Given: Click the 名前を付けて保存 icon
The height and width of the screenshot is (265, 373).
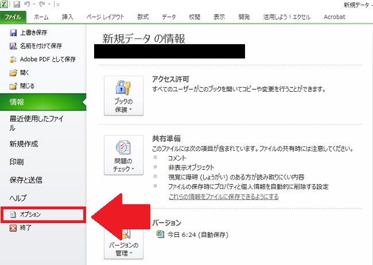Looking at the screenshot, I should click(x=13, y=46).
